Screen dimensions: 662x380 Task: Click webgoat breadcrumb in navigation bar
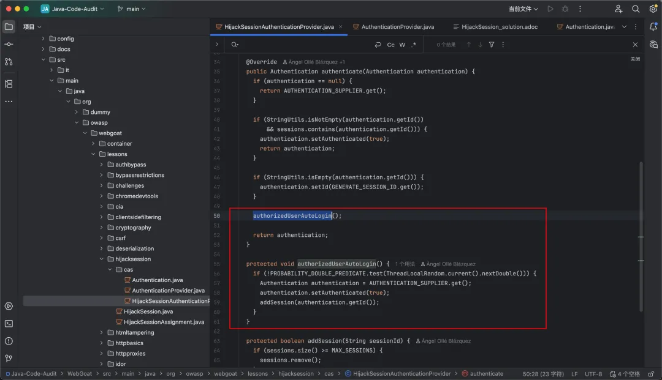(x=225, y=374)
